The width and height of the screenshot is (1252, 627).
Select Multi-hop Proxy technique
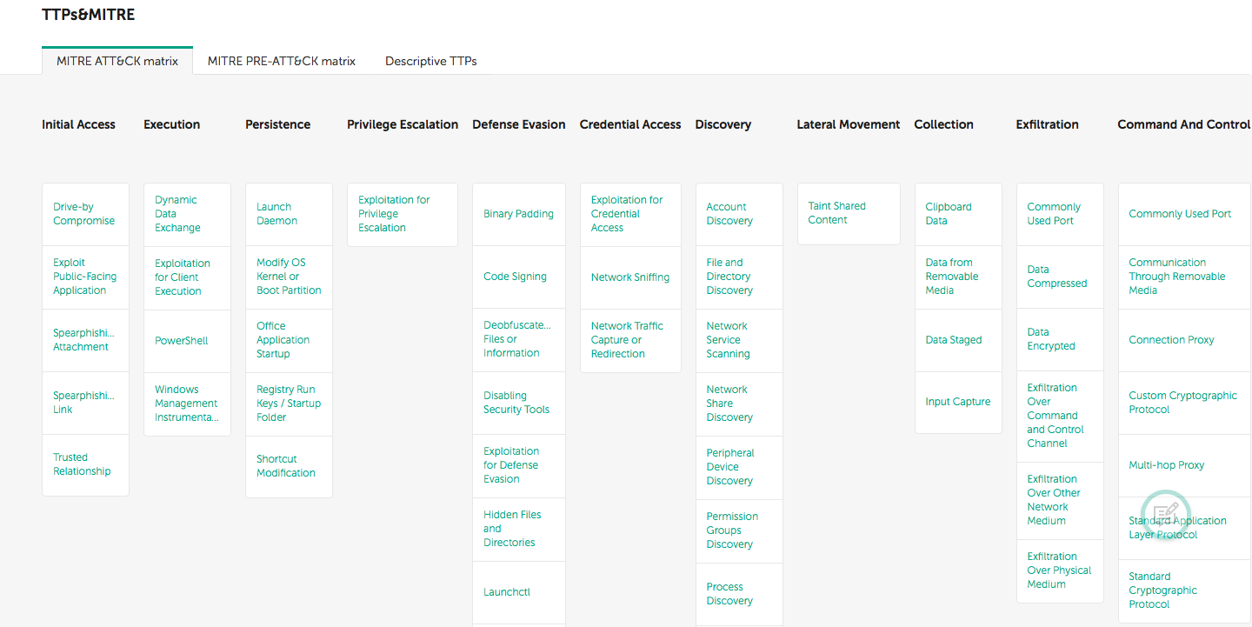click(x=1166, y=465)
